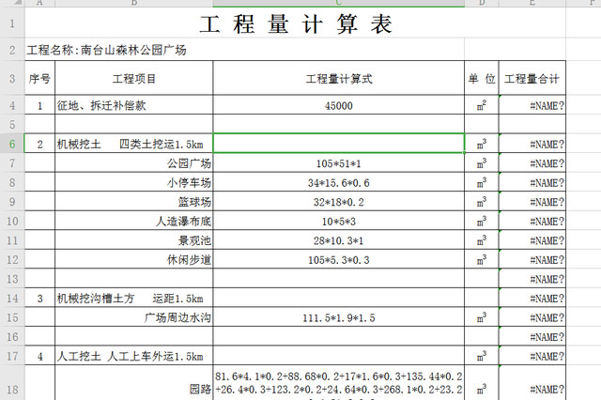
Task: Click the sequence number 4 cell
Action: 39,356
